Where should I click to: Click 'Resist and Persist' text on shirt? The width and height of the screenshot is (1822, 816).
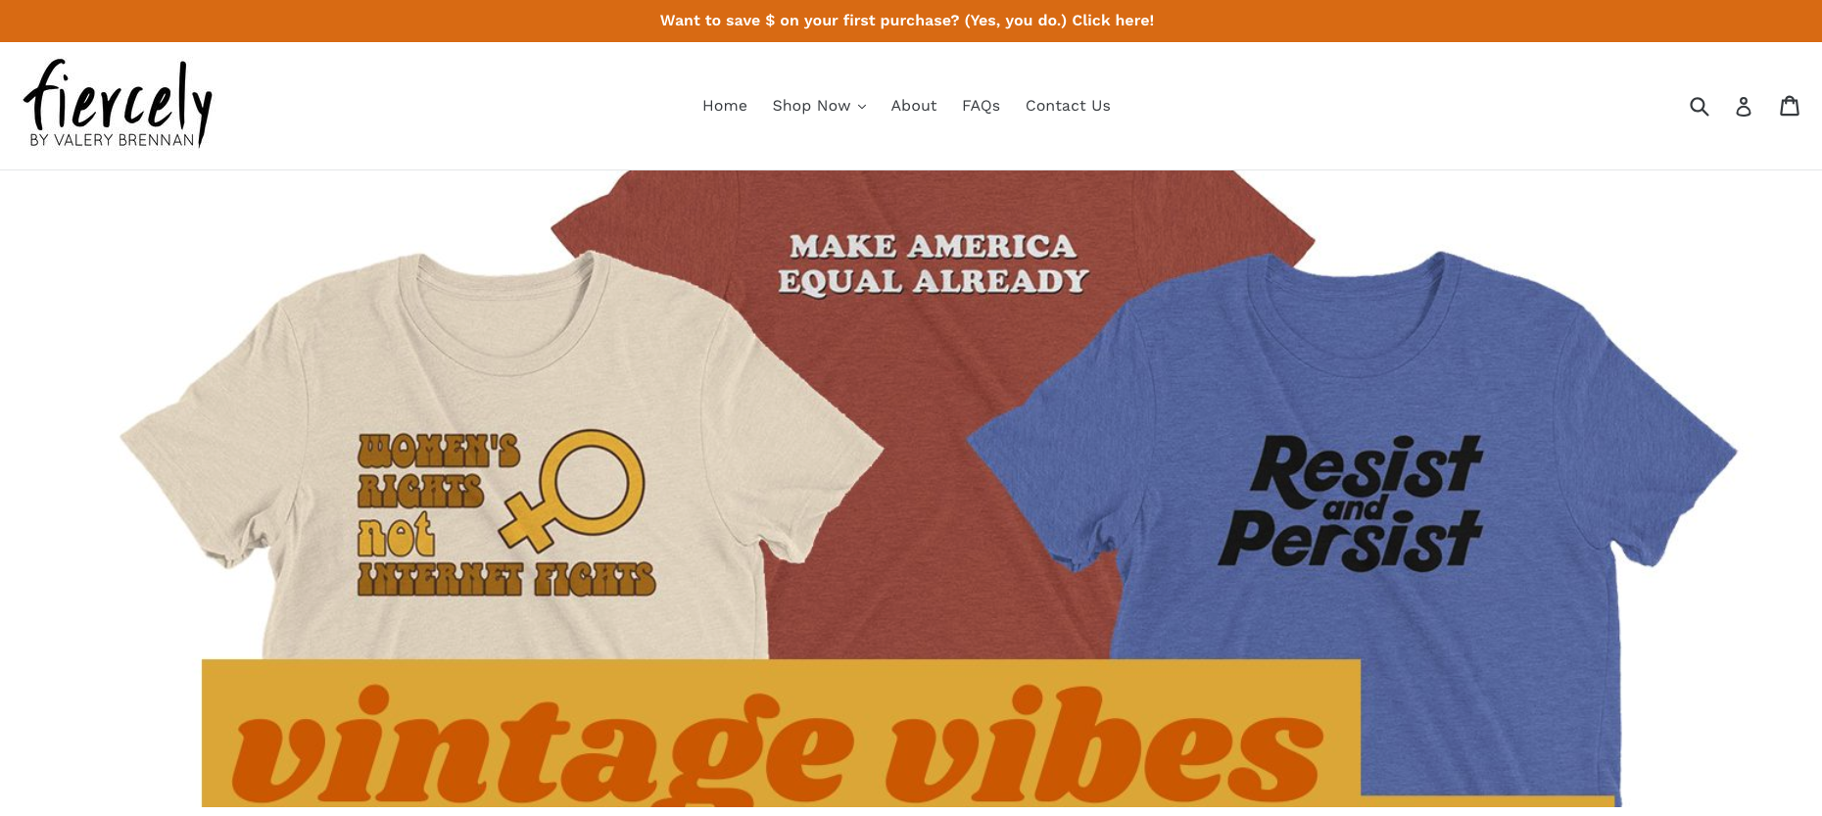click(1352, 504)
